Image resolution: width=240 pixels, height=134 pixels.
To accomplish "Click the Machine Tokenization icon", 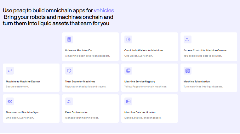I will click(187, 71).
